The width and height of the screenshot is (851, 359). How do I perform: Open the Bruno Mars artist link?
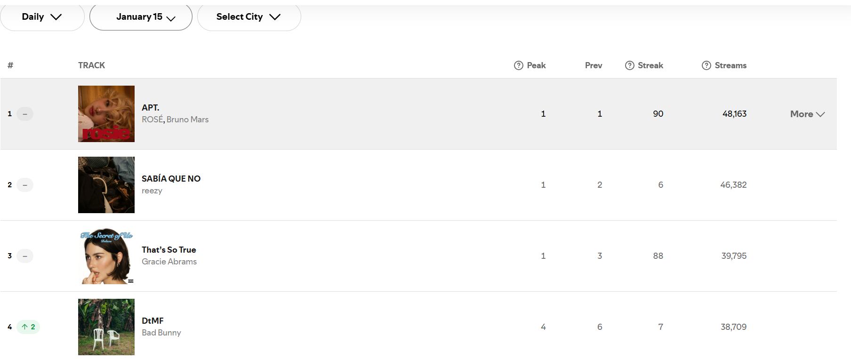click(x=187, y=120)
